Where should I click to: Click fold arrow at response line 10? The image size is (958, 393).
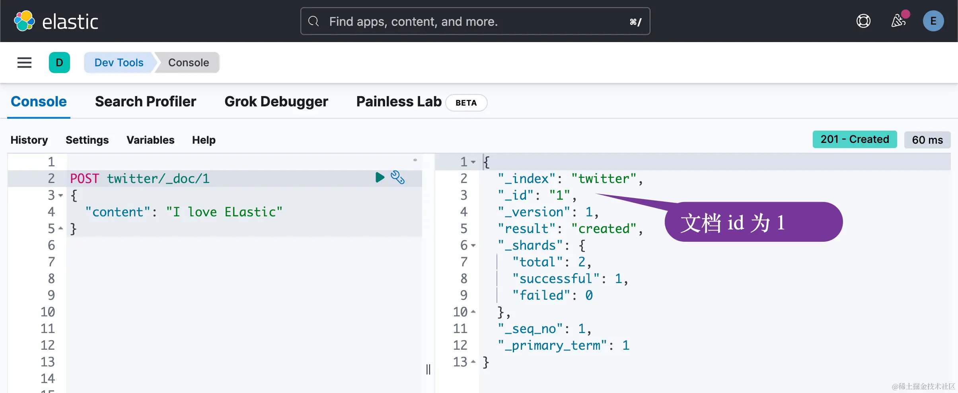(473, 312)
